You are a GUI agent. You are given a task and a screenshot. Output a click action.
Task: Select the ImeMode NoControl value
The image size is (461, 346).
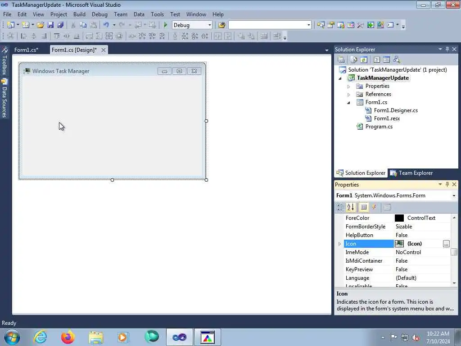[422, 252]
